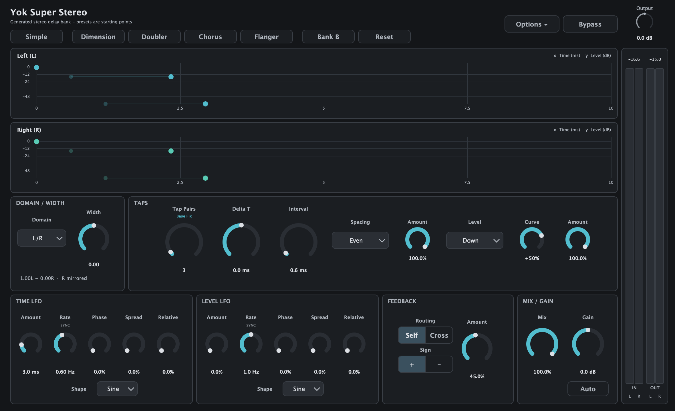Image resolution: width=675 pixels, height=411 pixels.
Task: Click the Tap Pairs value 3
Action: point(184,270)
